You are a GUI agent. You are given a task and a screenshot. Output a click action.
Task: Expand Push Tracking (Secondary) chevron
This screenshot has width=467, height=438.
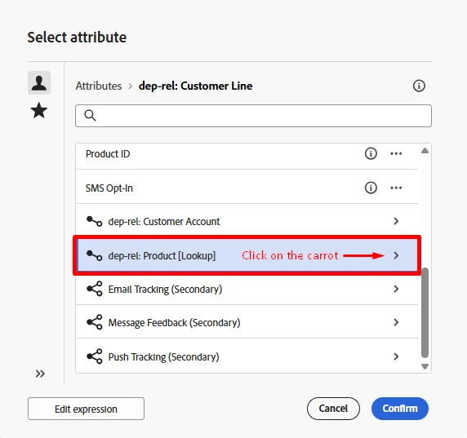pyautogui.click(x=396, y=356)
